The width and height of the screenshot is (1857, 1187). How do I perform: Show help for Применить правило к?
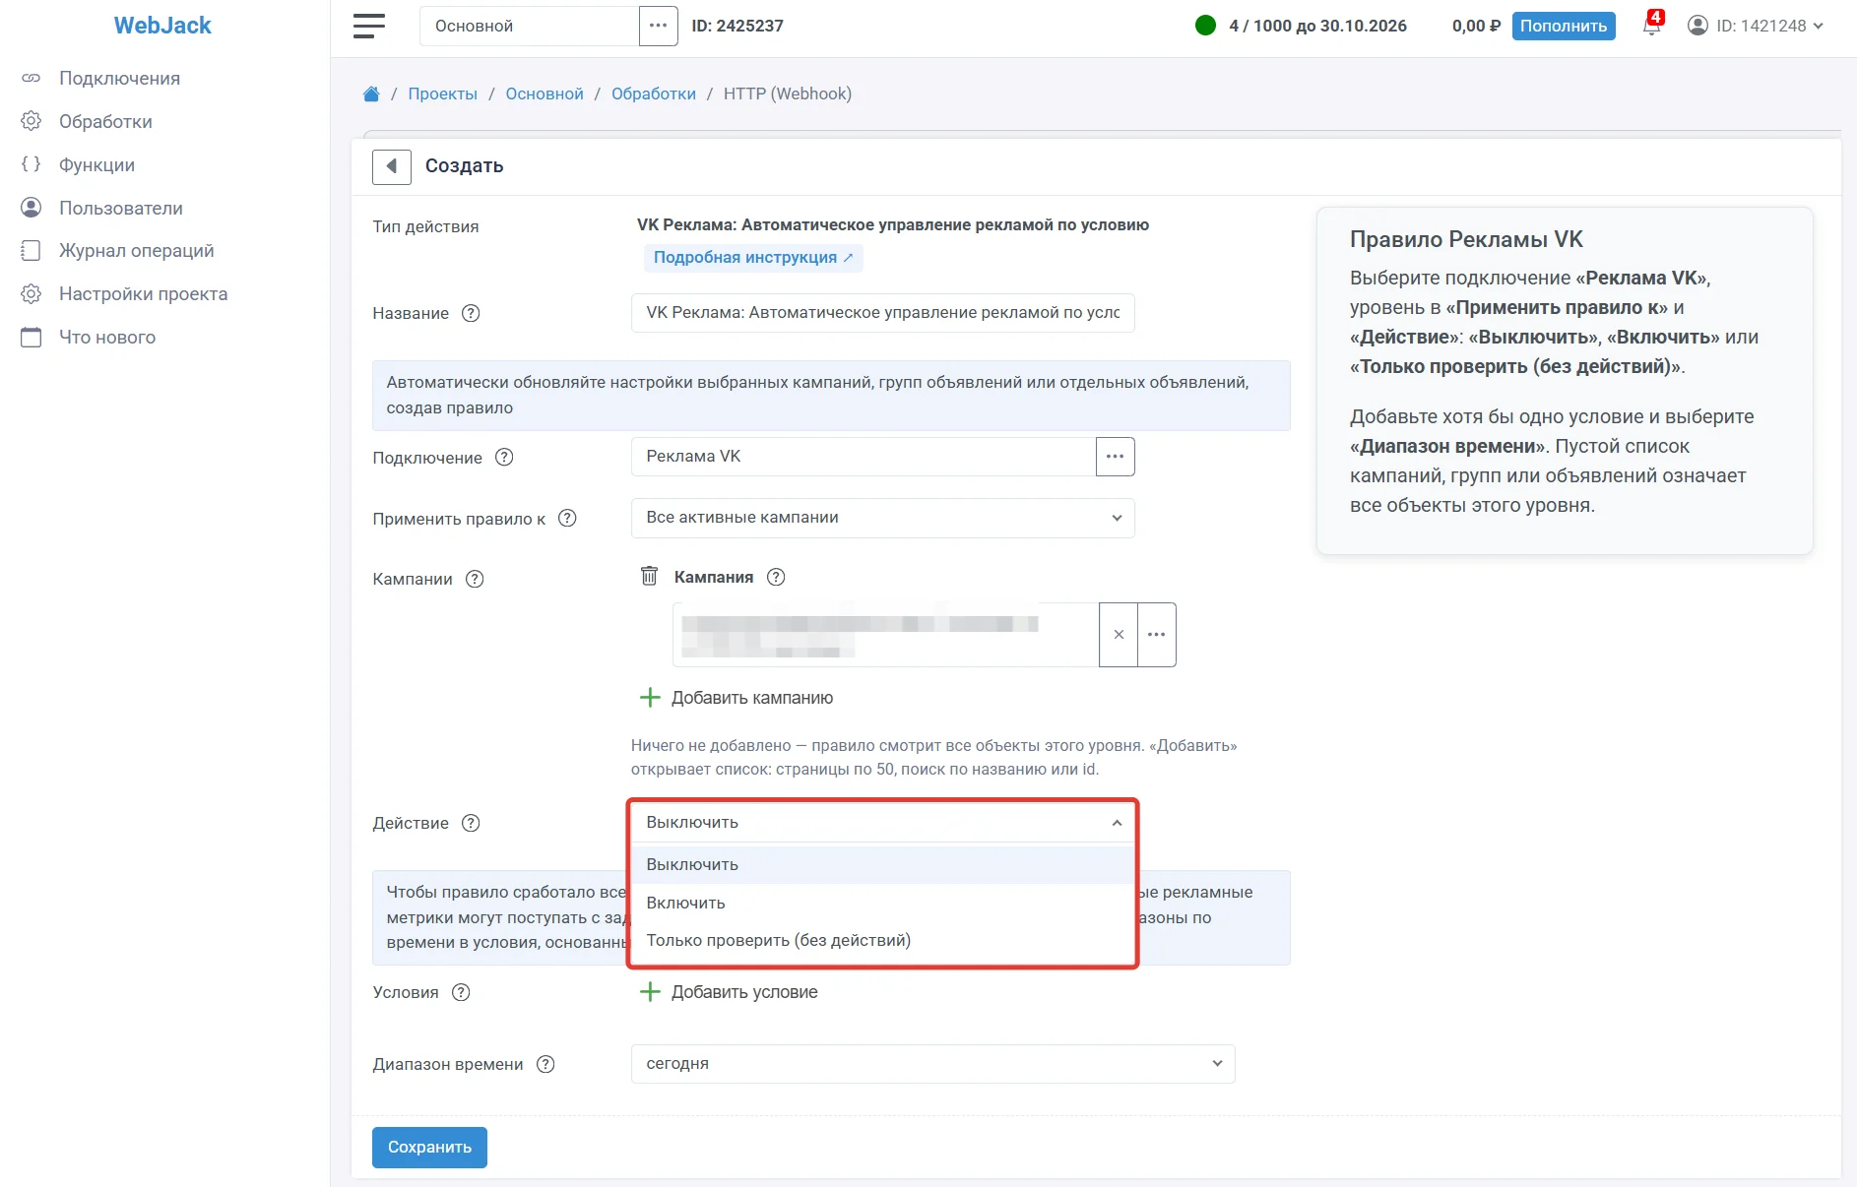(x=567, y=518)
